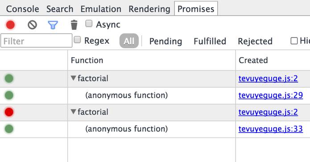
Task: Collapse the first factorial row triangle
Action: click(x=73, y=78)
